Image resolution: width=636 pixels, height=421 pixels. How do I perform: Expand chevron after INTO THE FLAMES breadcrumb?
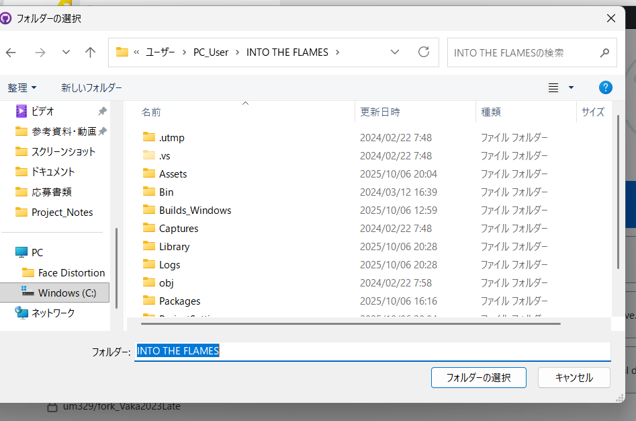pos(337,52)
